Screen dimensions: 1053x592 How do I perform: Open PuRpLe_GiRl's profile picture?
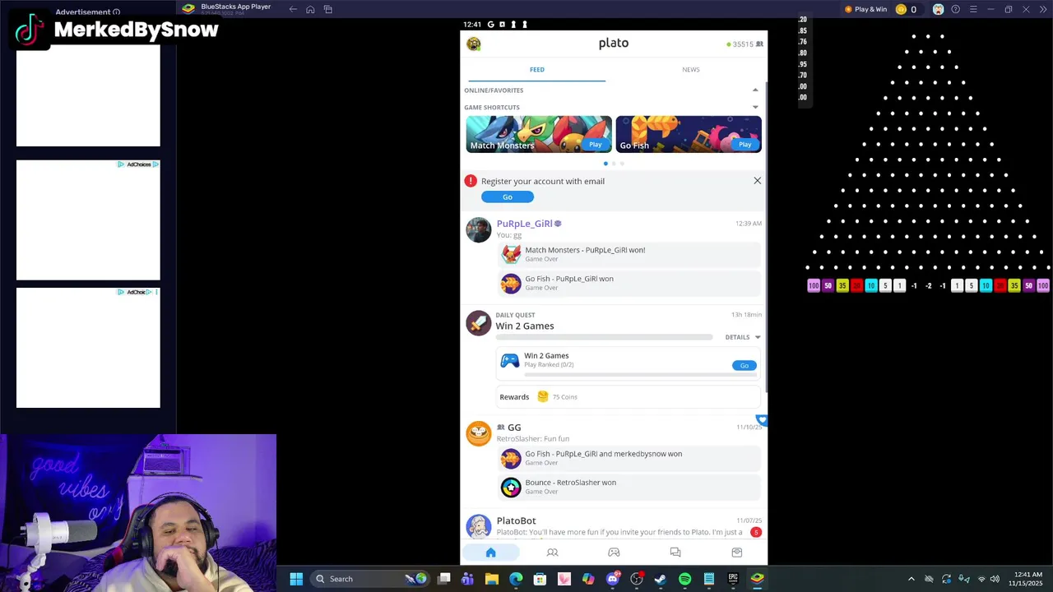click(478, 230)
